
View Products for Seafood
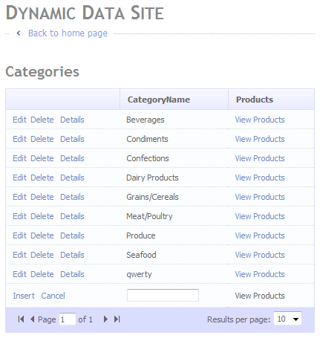tap(260, 255)
